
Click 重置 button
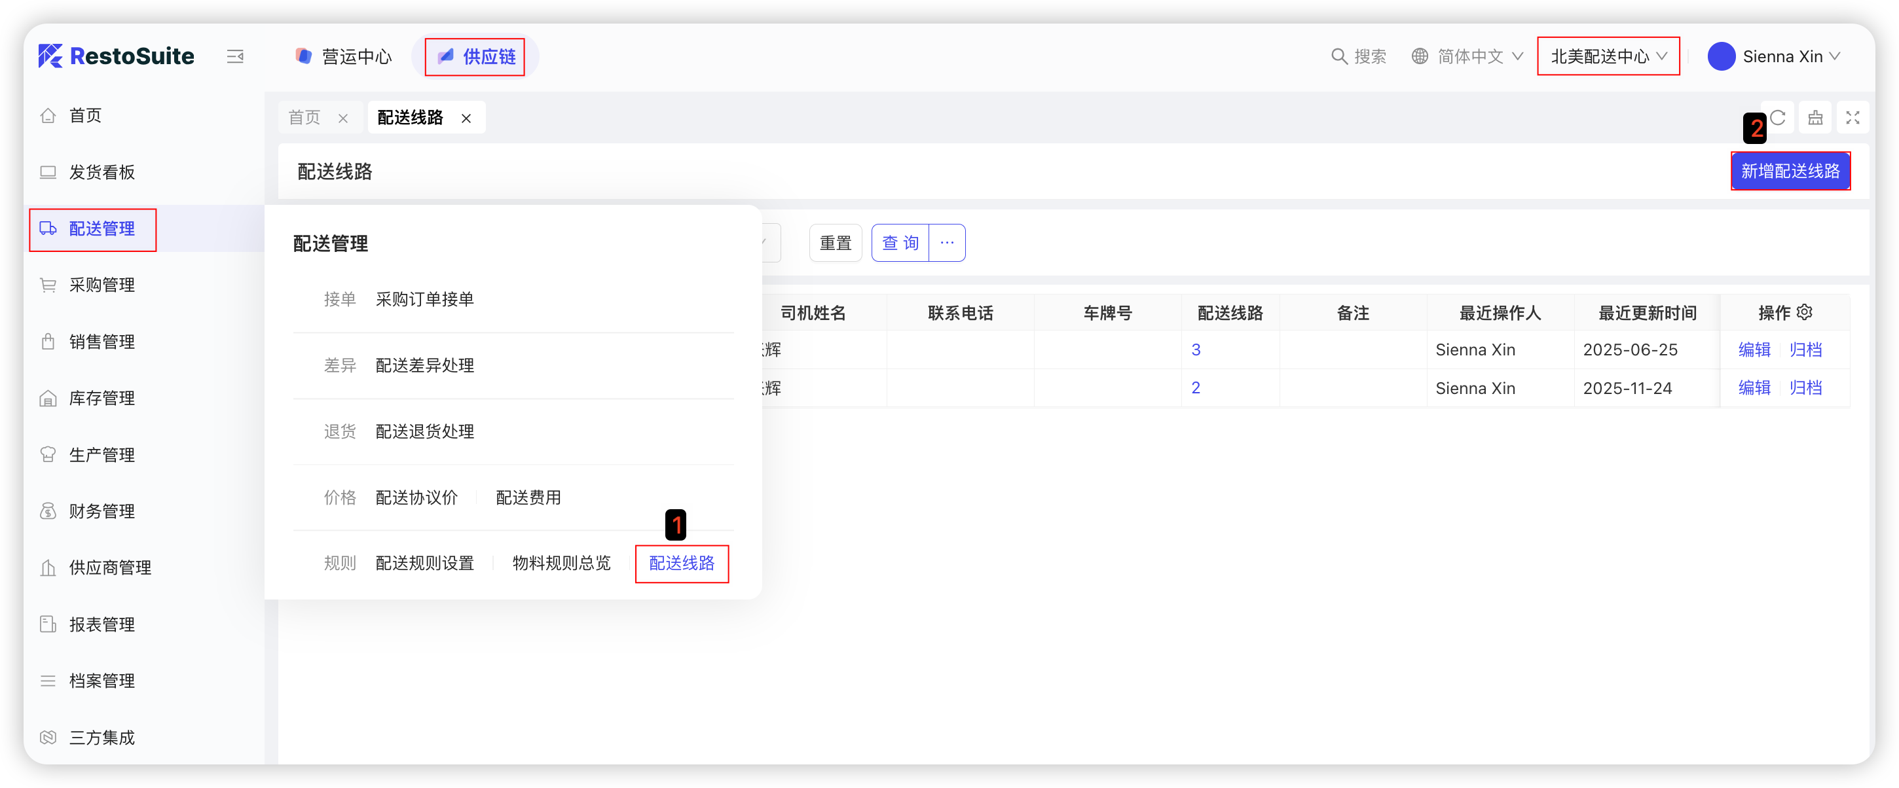coord(836,243)
